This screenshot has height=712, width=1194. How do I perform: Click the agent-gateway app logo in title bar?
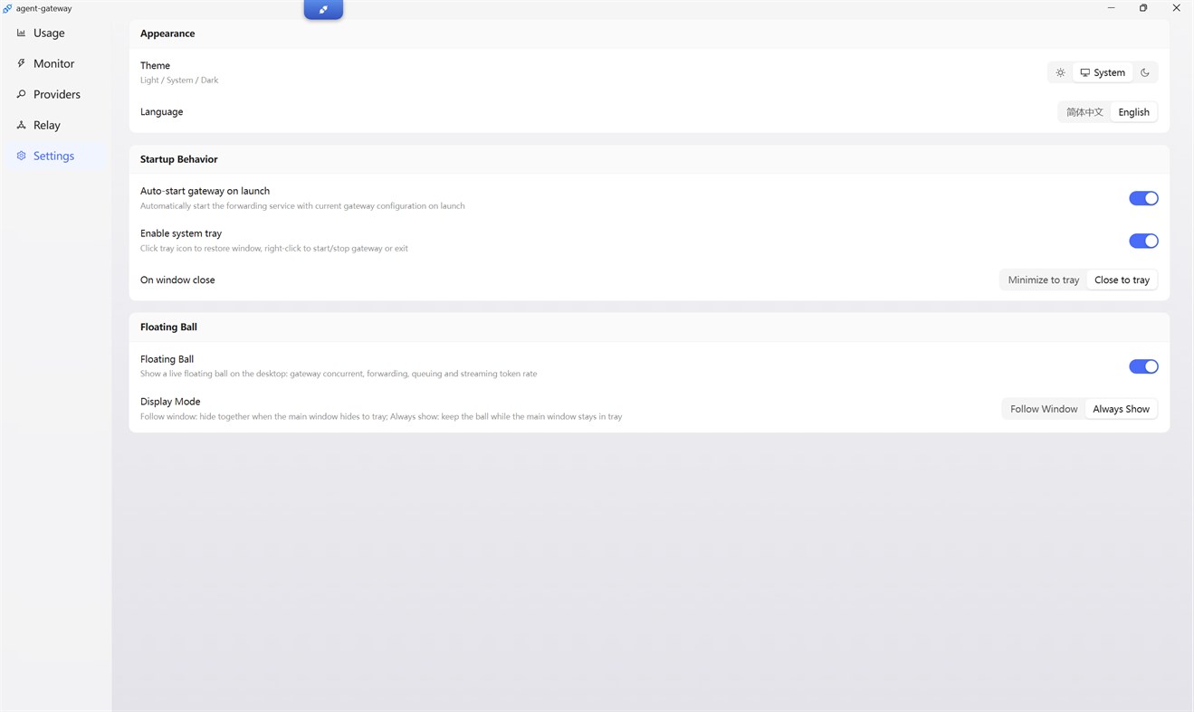click(7, 8)
